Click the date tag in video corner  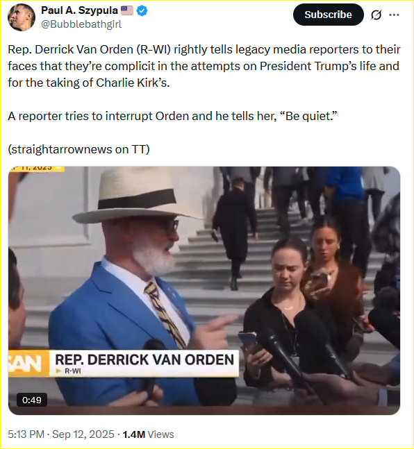coord(36,169)
